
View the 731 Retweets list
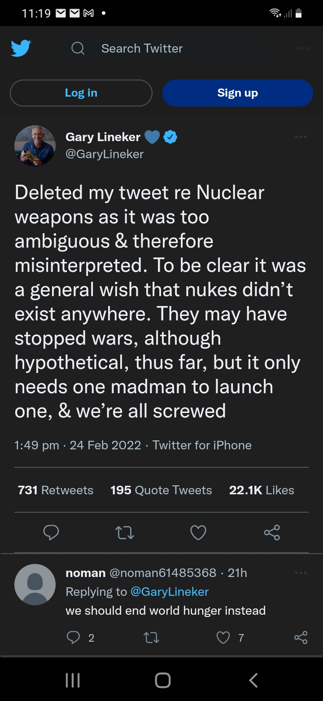pos(56,490)
